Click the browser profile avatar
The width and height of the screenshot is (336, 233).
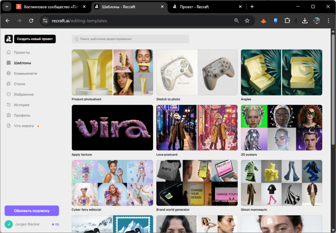coord(317,21)
